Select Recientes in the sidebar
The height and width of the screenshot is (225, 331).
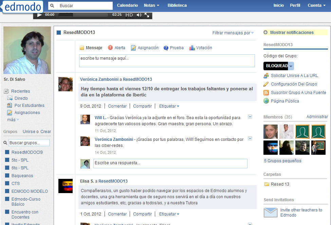pos(20,91)
